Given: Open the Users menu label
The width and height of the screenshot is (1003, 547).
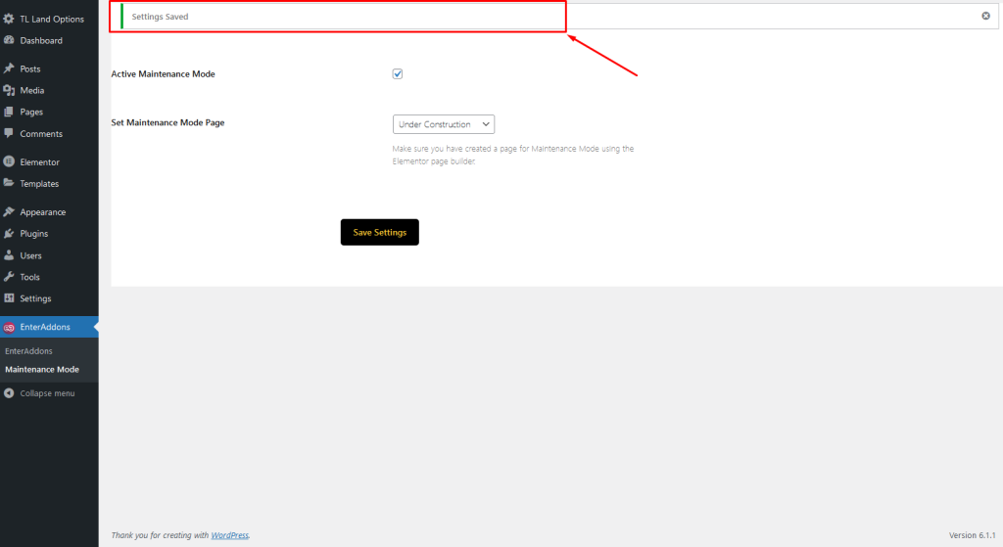Looking at the screenshot, I should point(30,255).
